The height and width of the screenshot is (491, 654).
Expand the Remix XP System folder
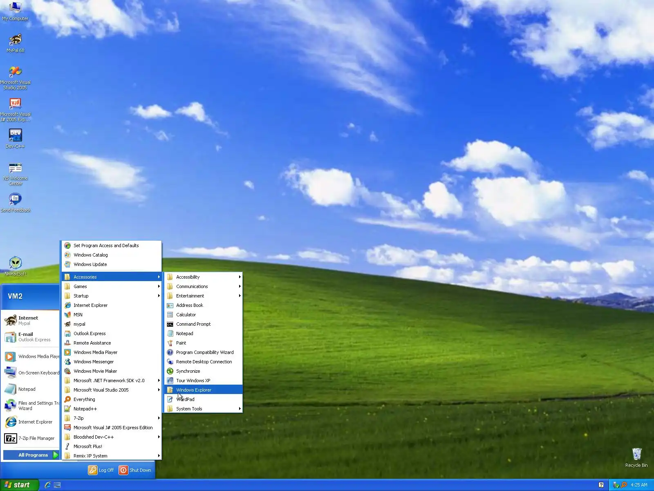(111, 456)
